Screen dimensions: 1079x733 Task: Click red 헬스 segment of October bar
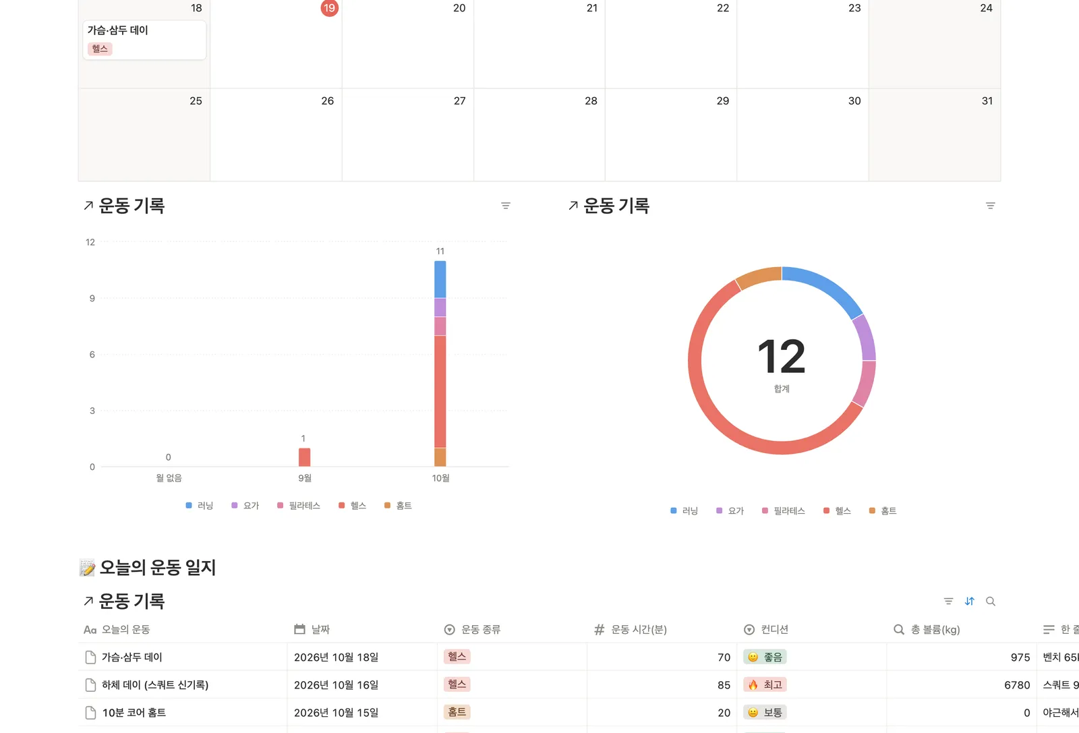440,392
